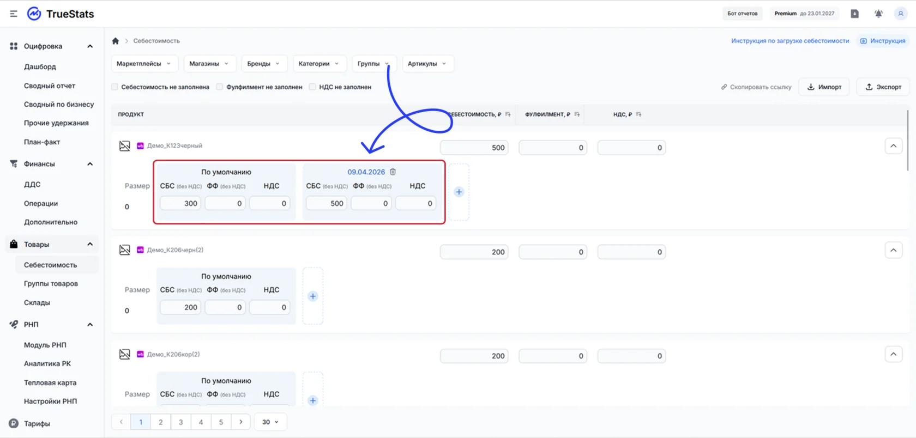Collapse РНП sidebar section
The height and width of the screenshot is (438, 916).
point(90,325)
